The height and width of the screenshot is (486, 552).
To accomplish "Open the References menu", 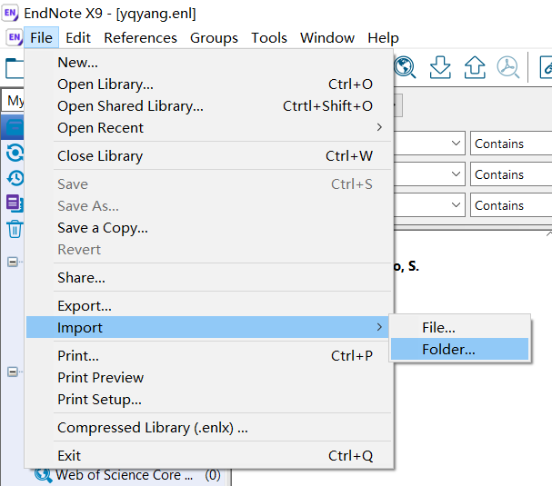I will coord(140,37).
